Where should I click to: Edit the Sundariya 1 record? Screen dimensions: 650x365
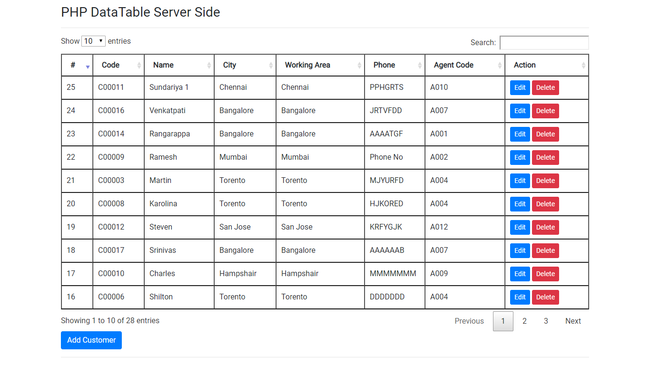[520, 87]
